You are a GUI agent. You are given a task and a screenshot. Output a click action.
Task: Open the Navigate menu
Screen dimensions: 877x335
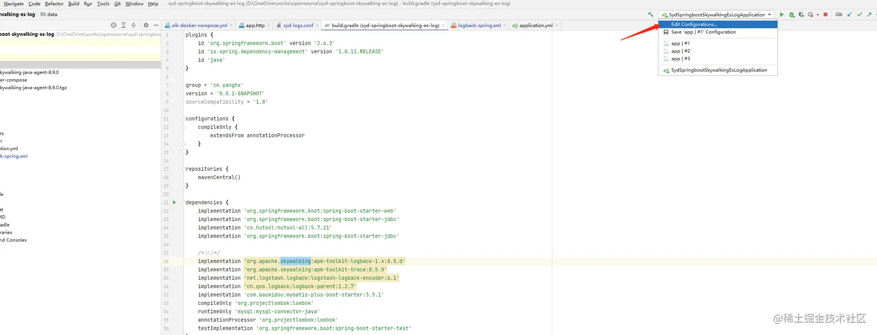(x=14, y=3)
